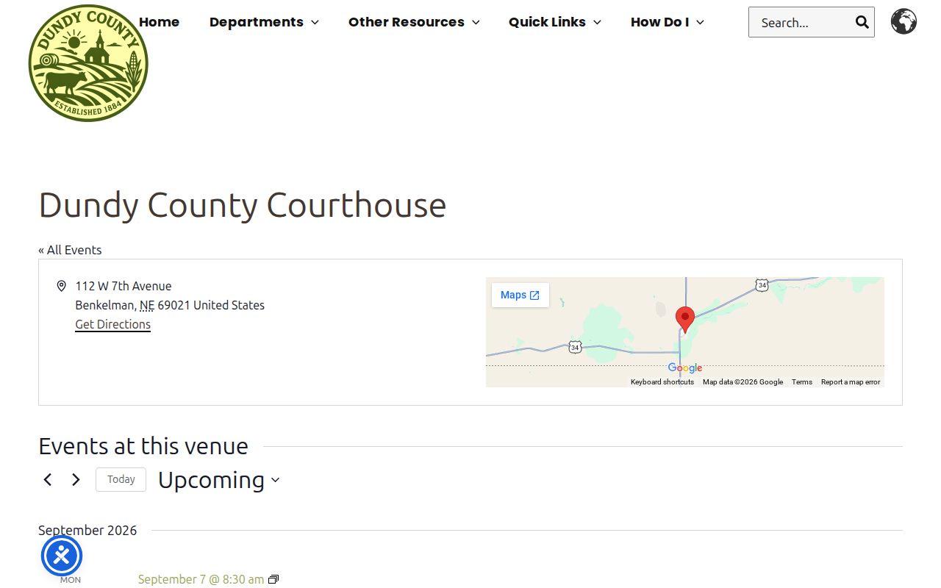Open September 7 @ 8:30 am event
The width and height of the screenshot is (941, 588).
coord(201,579)
